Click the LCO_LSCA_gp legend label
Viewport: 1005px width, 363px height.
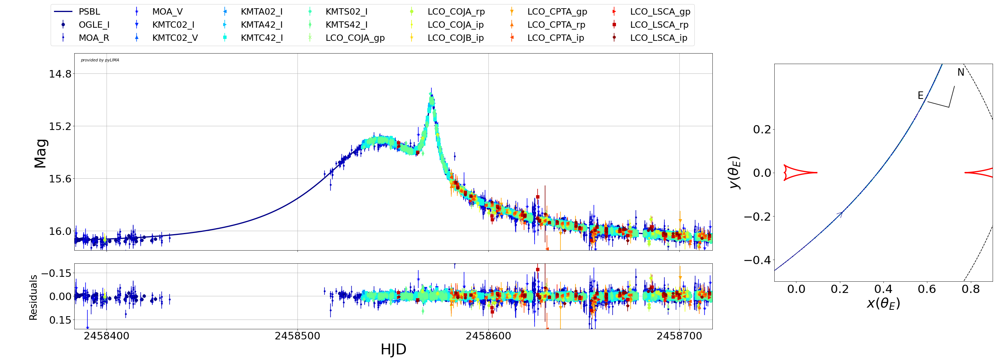[x=660, y=12]
